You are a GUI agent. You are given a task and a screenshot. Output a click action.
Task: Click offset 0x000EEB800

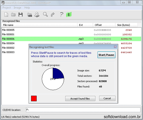(102, 39)
